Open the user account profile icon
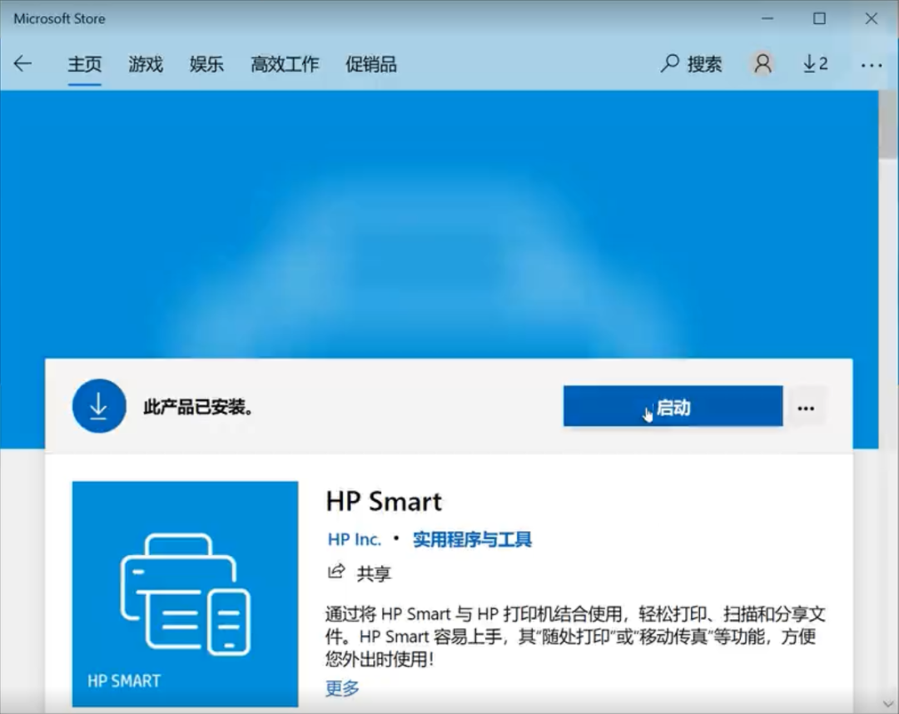The height and width of the screenshot is (714, 899). click(762, 63)
